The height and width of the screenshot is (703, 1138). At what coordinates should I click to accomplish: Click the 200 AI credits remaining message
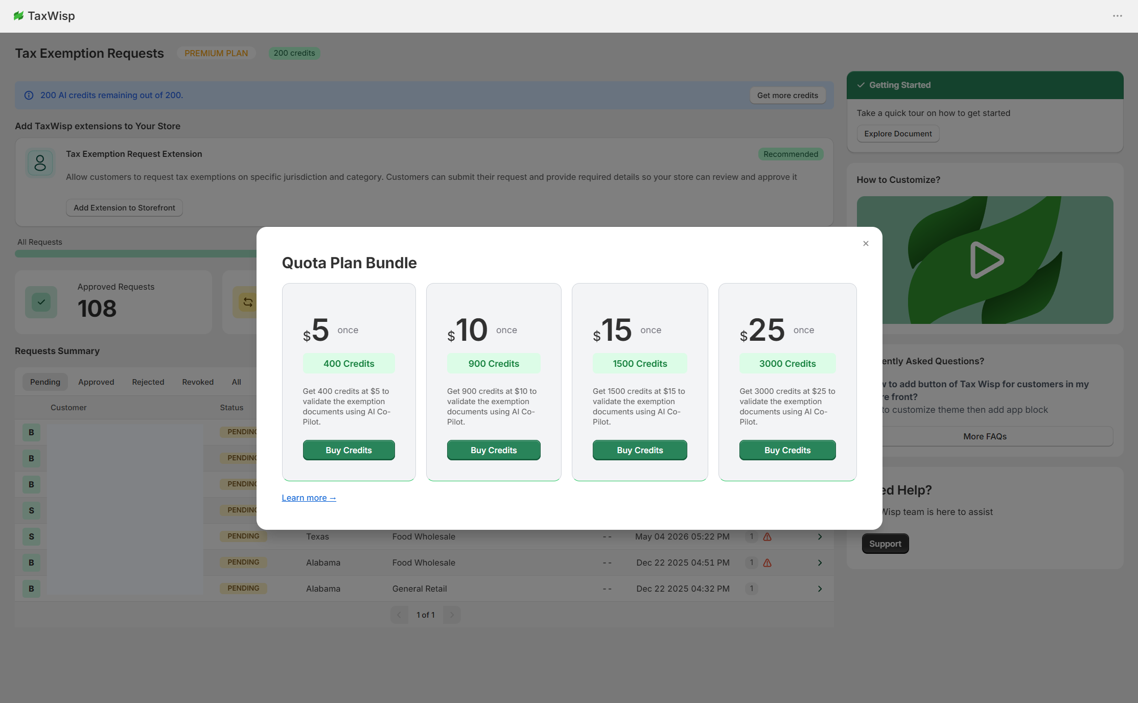[111, 96]
